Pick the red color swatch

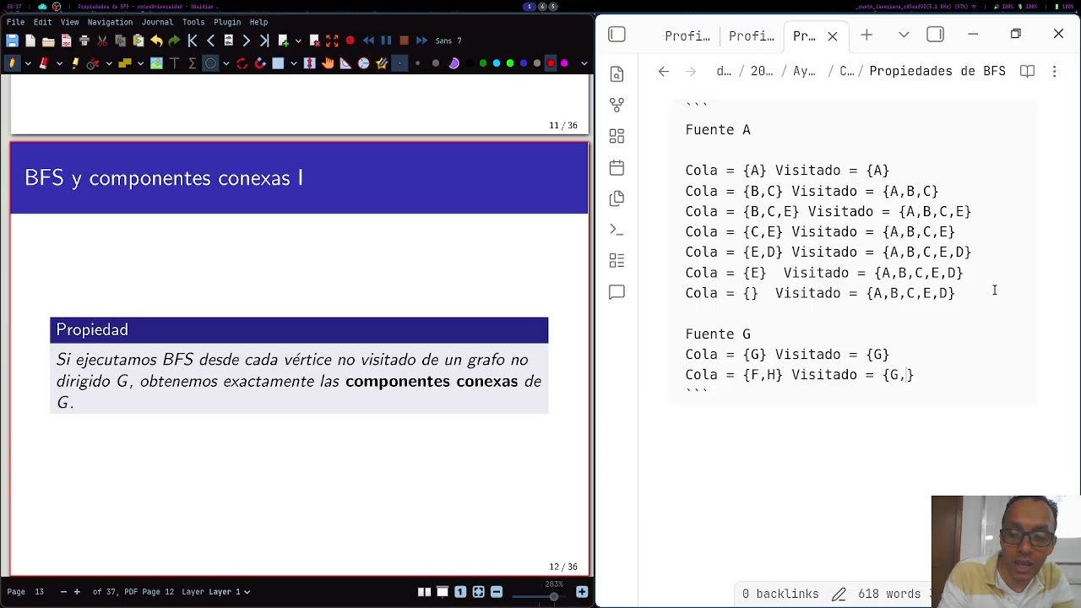[x=551, y=63]
